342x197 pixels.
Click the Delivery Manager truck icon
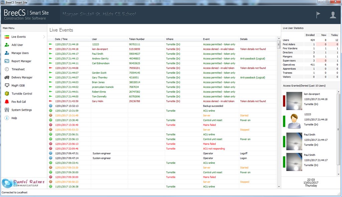(7, 77)
